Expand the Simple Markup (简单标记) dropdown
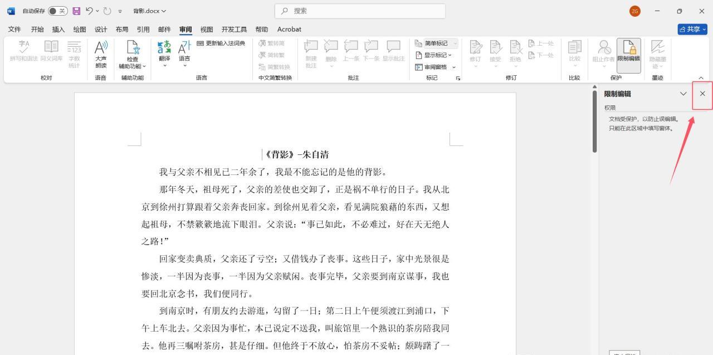Viewport: 713px width, 355px height. tap(455, 43)
